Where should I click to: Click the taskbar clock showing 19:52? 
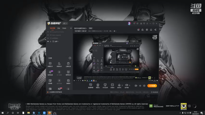pyautogui.click(x=195, y=113)
